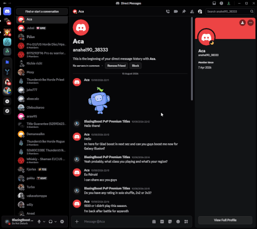The height and width of the screenshot is (229, 257).
Task: Click Aca's large avatar in profile panel
Action: pyautogui.click(x=206, y=37)
